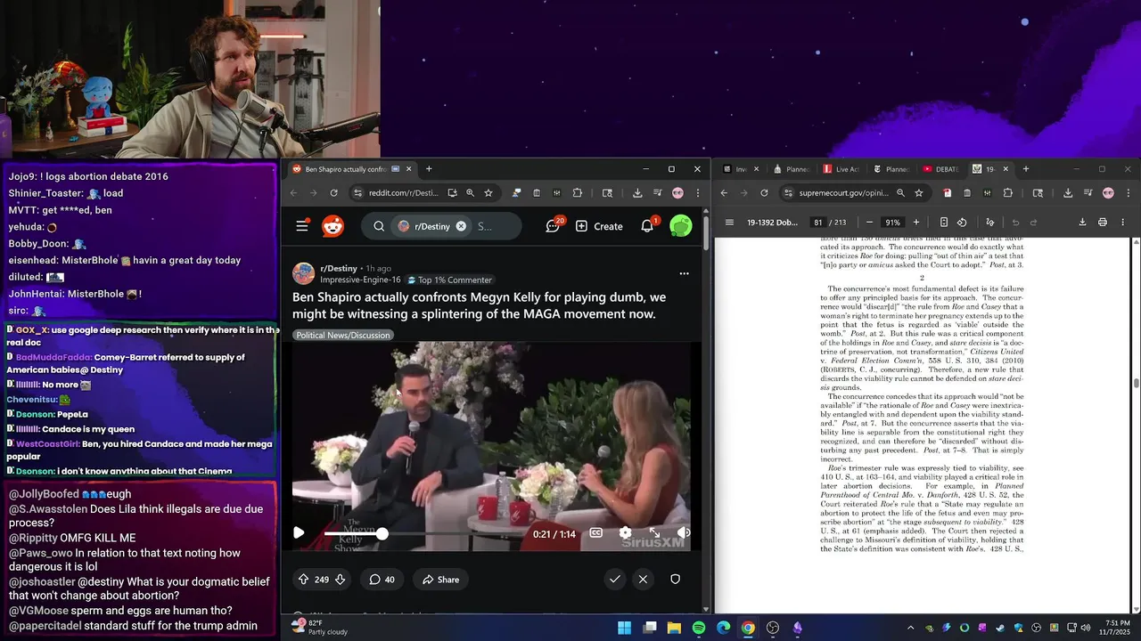Screen dimensions: 1141x641
Task: Toggle PDF fit to page
Action: click(943, 222)
